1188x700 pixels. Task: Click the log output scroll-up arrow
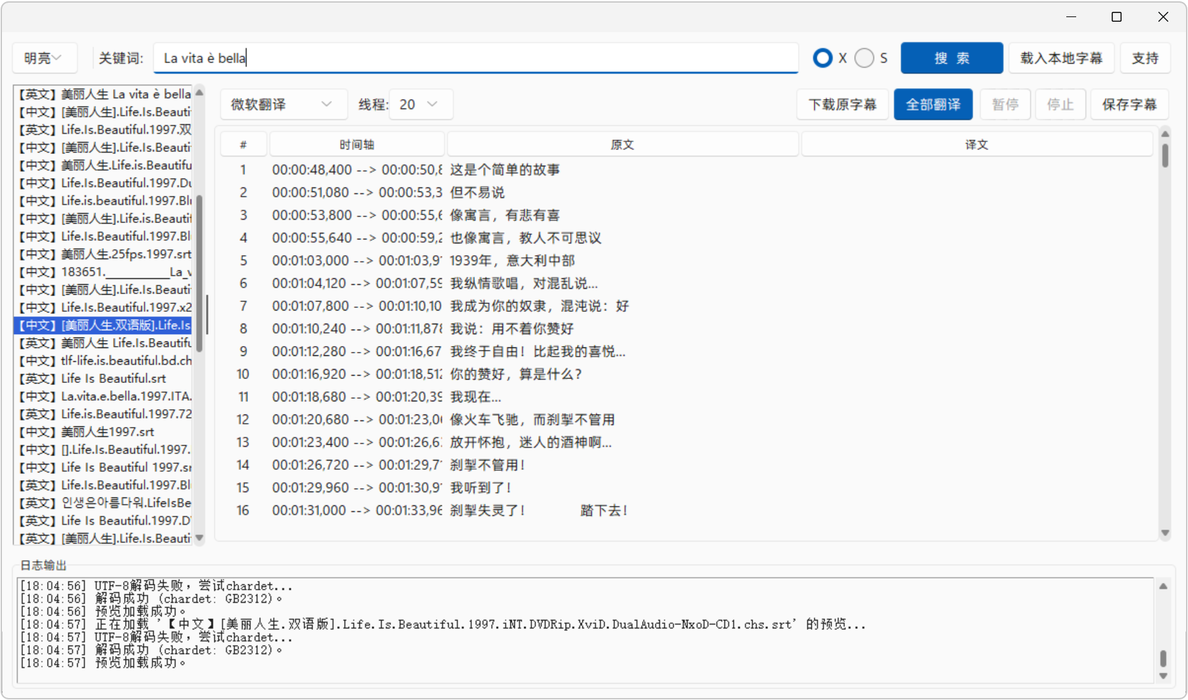coord(1163,586)
